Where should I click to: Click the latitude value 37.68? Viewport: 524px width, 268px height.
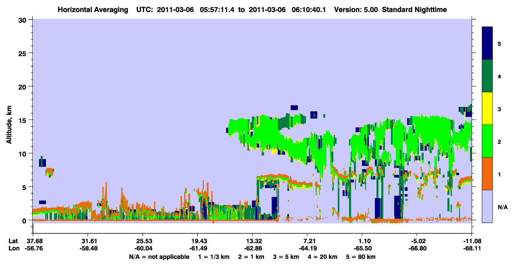pyautogui.click(x=33, y=241)
